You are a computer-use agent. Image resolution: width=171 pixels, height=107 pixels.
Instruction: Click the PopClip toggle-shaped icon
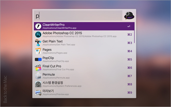tap(38, 59)
